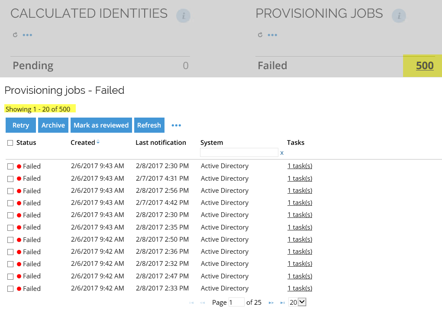Go to next page arrow
This screenshot has width=442, height=316.
tap(271, 303)
